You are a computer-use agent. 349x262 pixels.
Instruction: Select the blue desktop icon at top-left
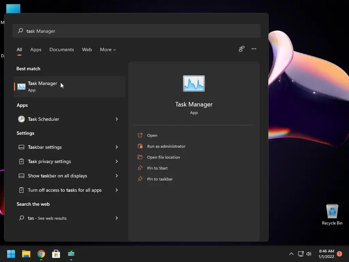click(13, 9)
